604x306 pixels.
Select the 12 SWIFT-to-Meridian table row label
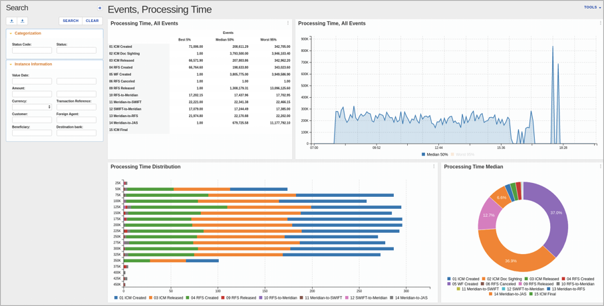[125, 109]
